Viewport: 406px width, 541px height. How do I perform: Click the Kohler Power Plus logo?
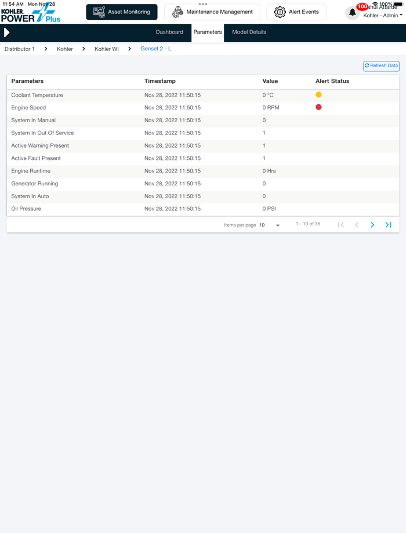click(x=31, y=14)
